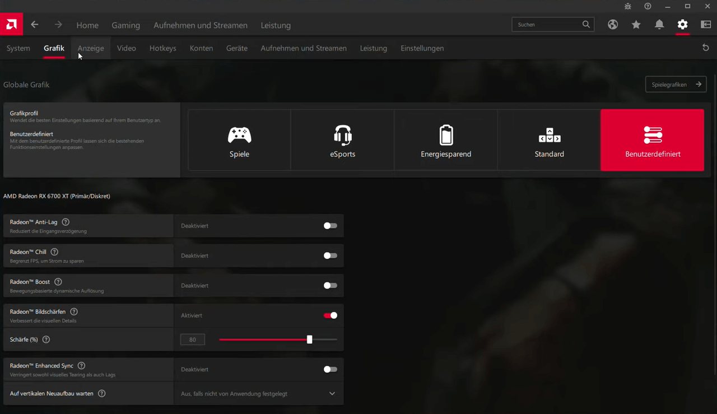Screen dimensions: 717x414
Task: Show help for Radeon Enhanced Sync
Action: [x=81, y=366]
